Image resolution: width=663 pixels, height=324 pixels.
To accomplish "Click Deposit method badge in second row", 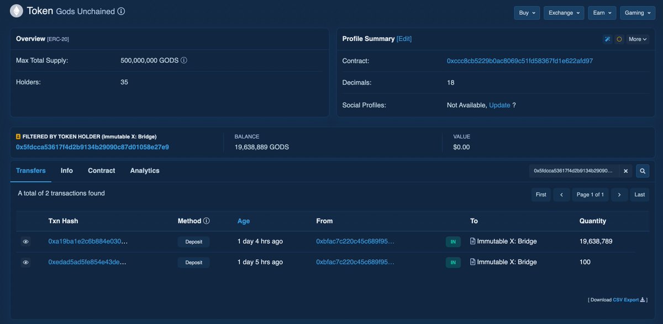I will (x=193, y=263).
